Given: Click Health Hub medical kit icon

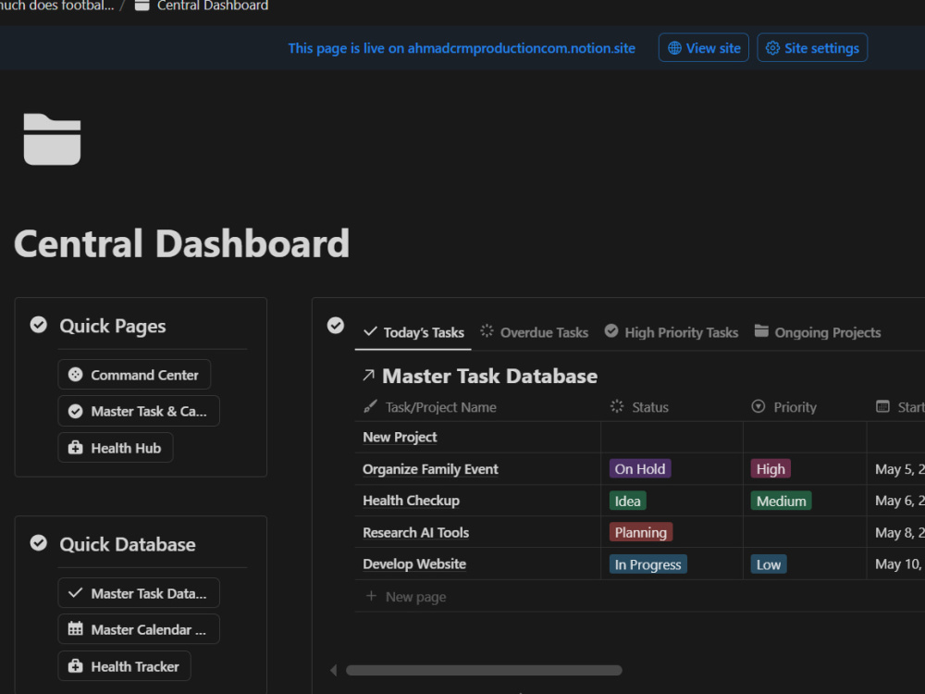Looking at the screenshot, I should coord(76,448).
